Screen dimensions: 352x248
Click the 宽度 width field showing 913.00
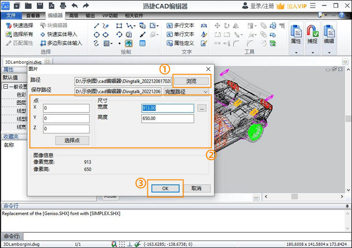click(x=168, y=108)
